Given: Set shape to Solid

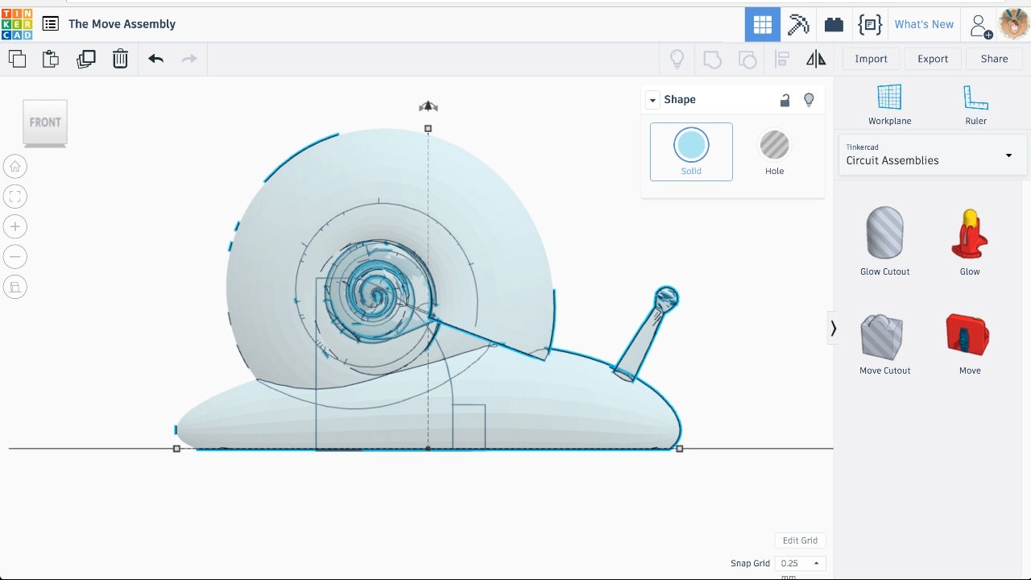Looking at the screenshot, I should [x=691, y=151].
